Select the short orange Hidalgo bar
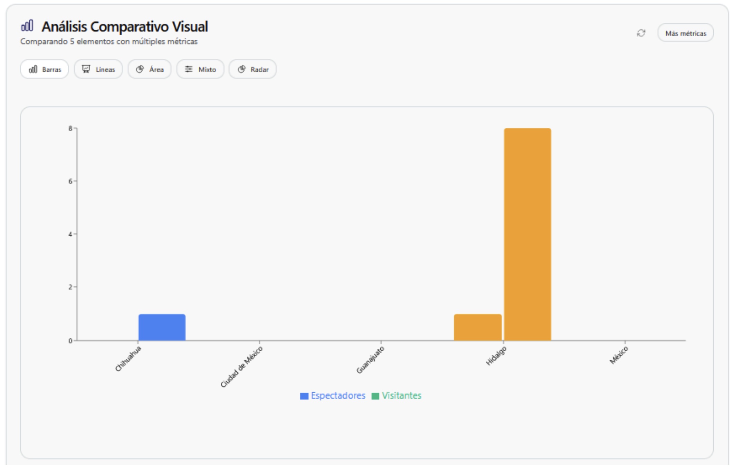 (x=478, y=327)
